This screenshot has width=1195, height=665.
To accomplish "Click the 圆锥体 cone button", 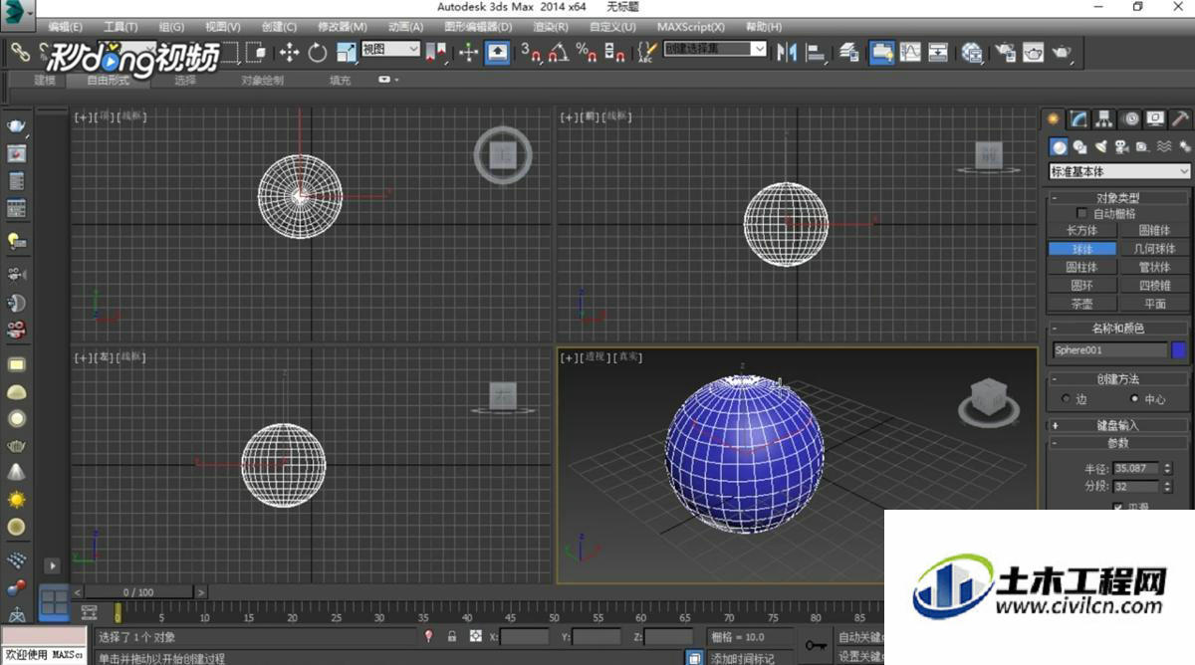I will [1154, 230].
